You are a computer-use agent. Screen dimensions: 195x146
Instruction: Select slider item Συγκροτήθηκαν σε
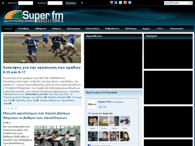pos(50,100)
